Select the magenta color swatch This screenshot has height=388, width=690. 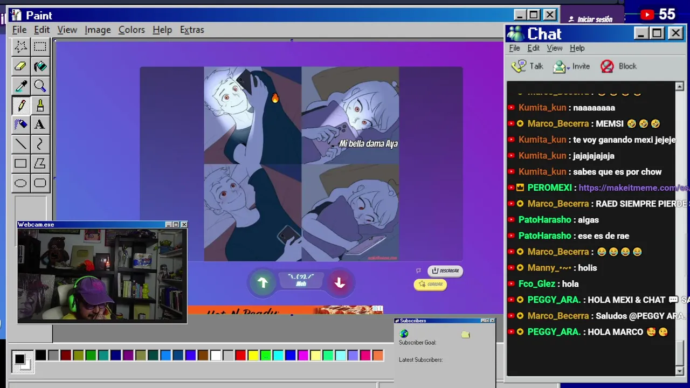point(303,355)
